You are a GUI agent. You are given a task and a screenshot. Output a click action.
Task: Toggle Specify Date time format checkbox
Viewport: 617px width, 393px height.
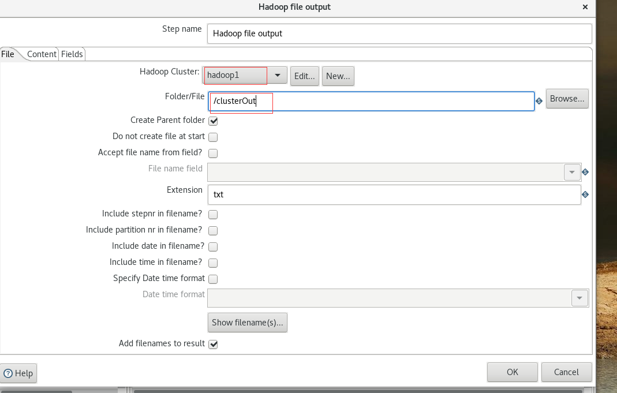pyautogui.click(x=213, y=279)
